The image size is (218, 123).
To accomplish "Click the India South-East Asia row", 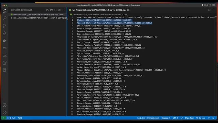I will point(109,26).
